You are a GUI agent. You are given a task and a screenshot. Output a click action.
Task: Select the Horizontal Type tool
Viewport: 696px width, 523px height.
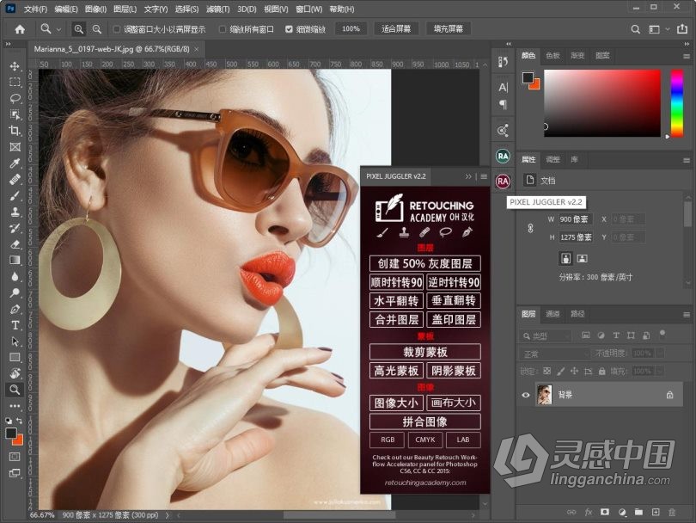tap(15, 325)
